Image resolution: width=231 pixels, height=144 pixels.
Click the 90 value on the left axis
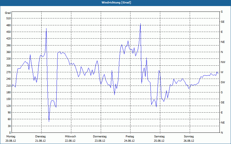click(9, 113)
